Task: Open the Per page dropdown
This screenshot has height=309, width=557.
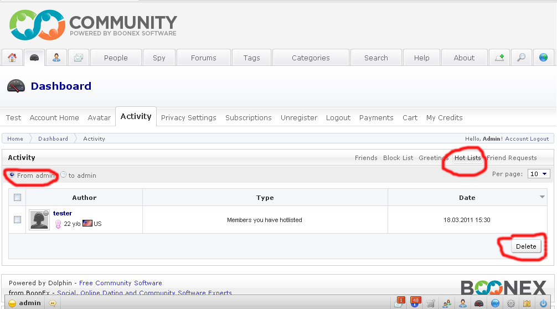Action: (x=539, y=174)
